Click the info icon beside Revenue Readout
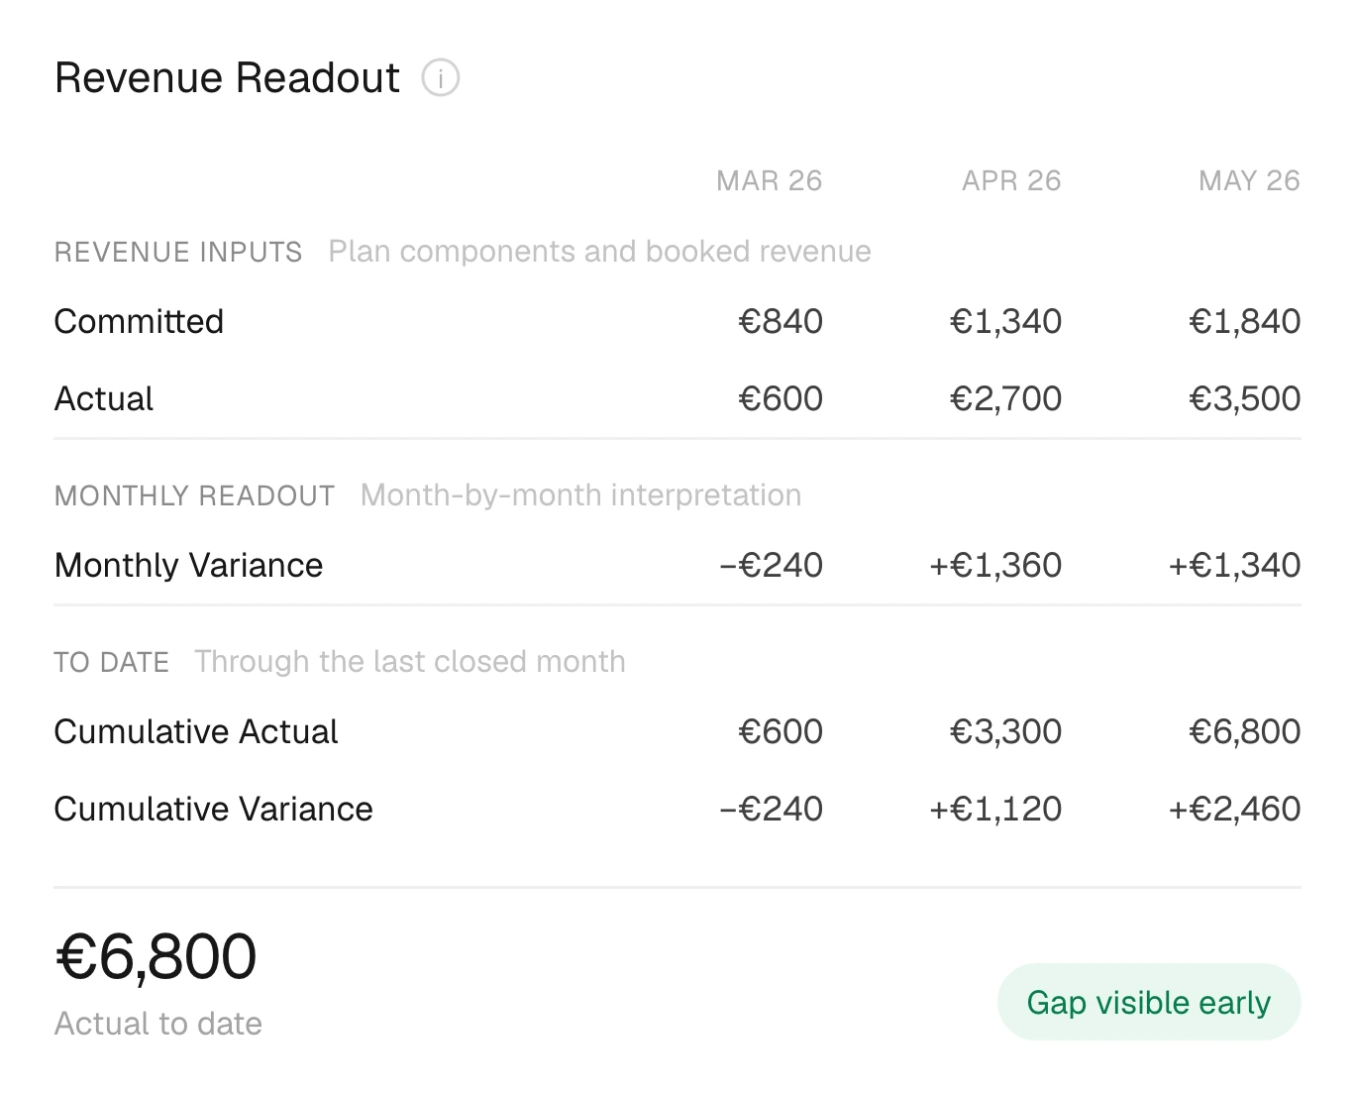Screen dimensions: 1355x1094 [440, 77]
